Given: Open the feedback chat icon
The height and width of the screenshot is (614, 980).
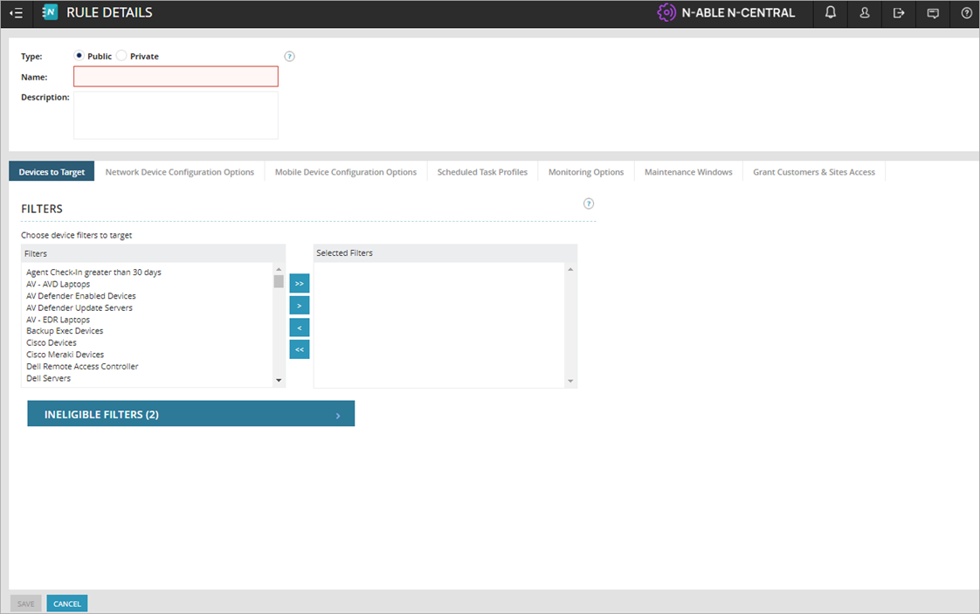Looking at the screenshot, I should [x=932, y=13].
